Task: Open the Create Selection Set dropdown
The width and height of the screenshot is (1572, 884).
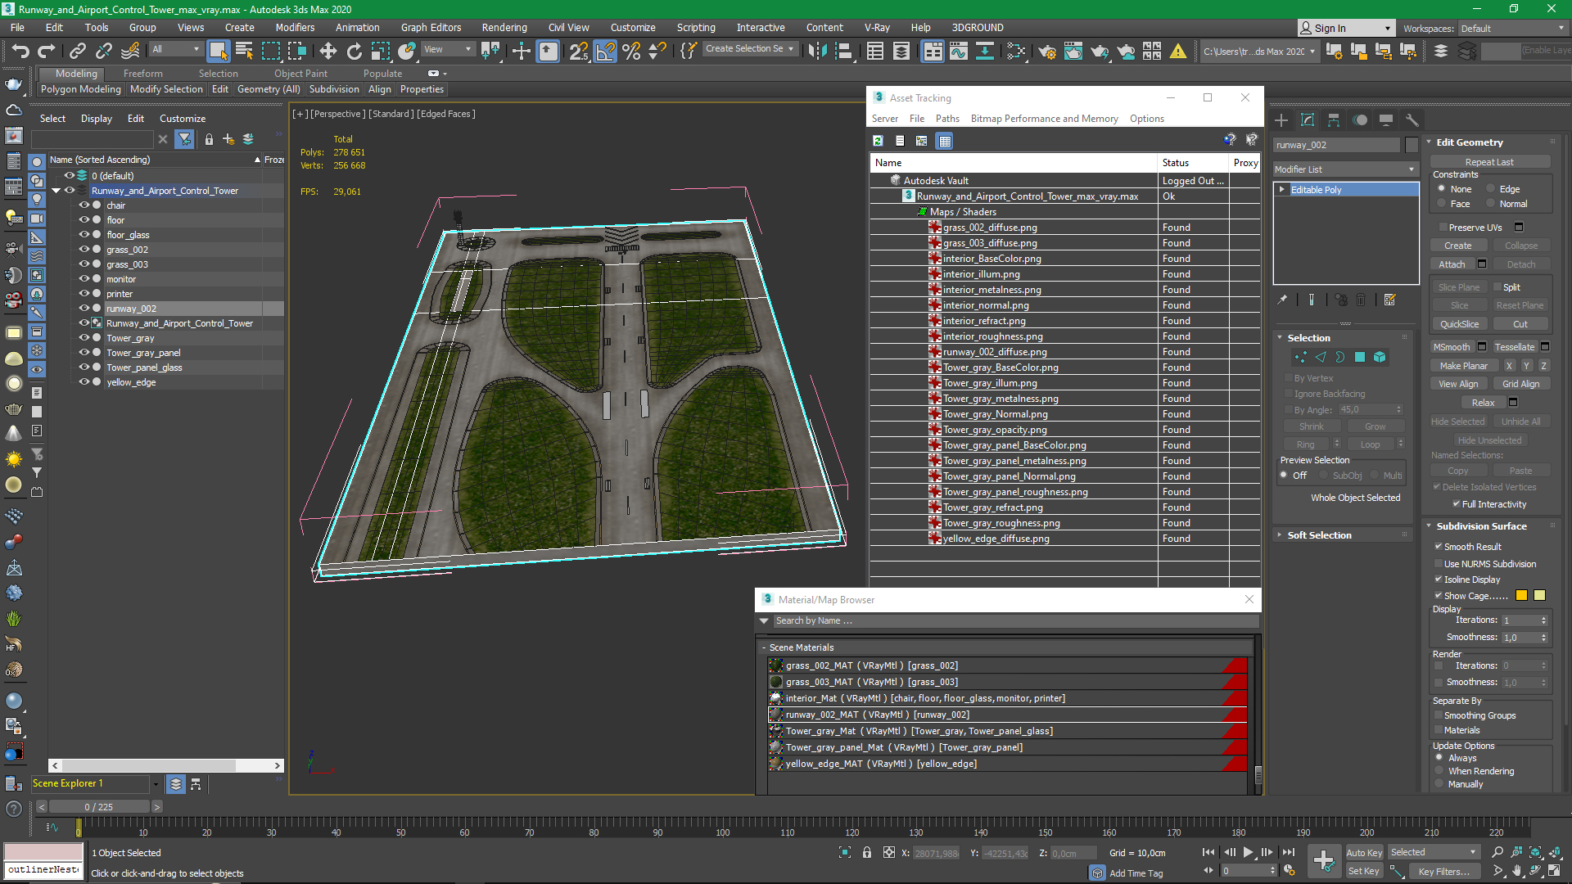Action: coord(749,49)
